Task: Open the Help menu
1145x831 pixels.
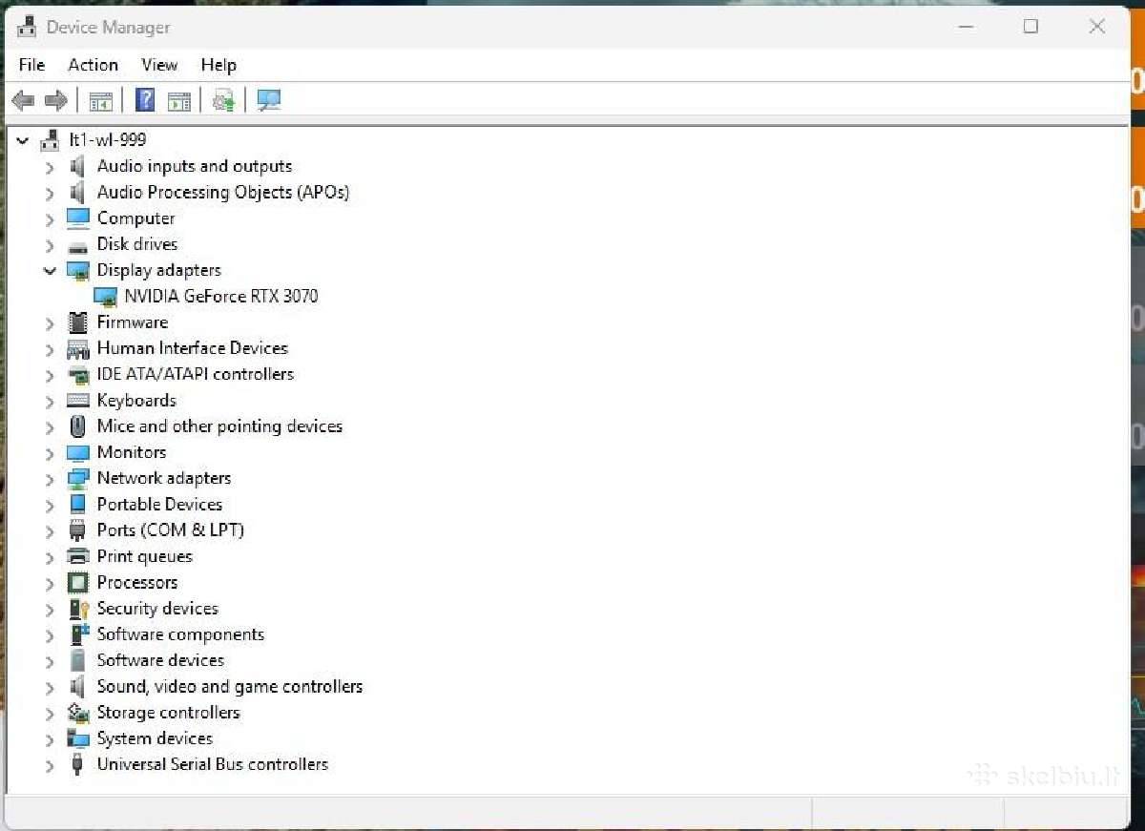Action: pos(219,65)
